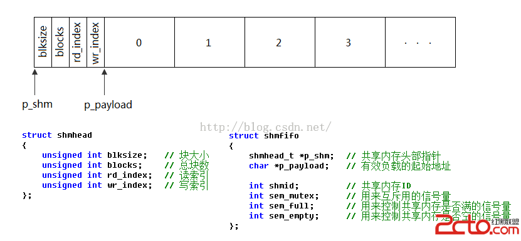Select the 'unsigned int rd_index;' code line

coord(97,175)
